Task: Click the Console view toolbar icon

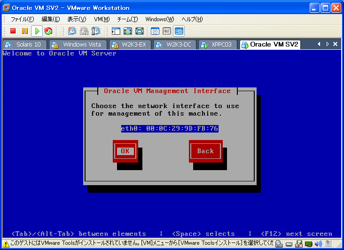Action: coord(179,31)
